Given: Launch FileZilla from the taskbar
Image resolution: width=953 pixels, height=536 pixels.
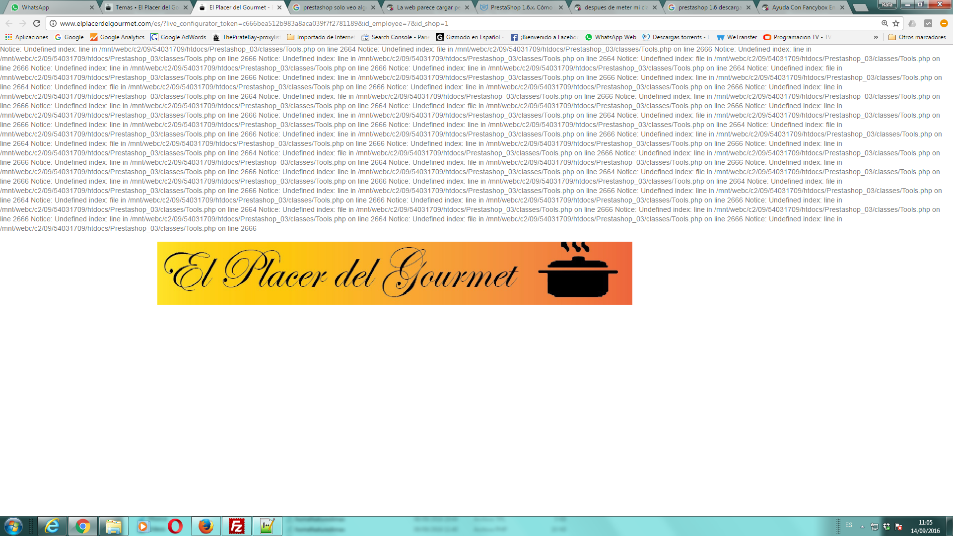Looking at the screenshot, I should pyautogui.click(x=237, y=526).
